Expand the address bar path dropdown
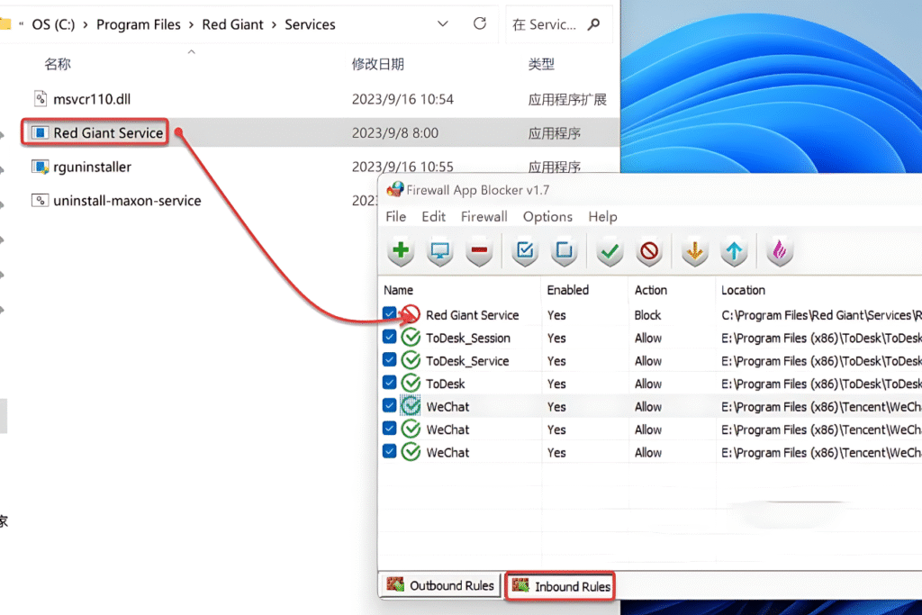 [443, 24]
